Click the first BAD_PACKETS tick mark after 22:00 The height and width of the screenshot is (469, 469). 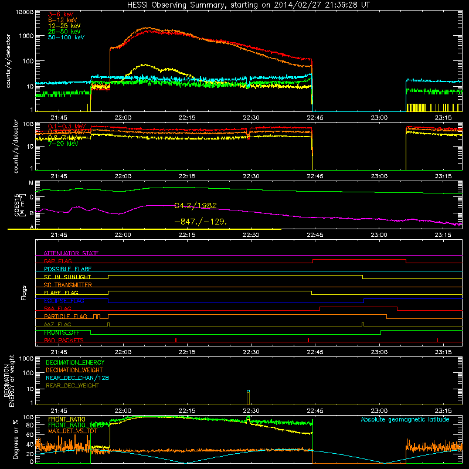[176, 340]
